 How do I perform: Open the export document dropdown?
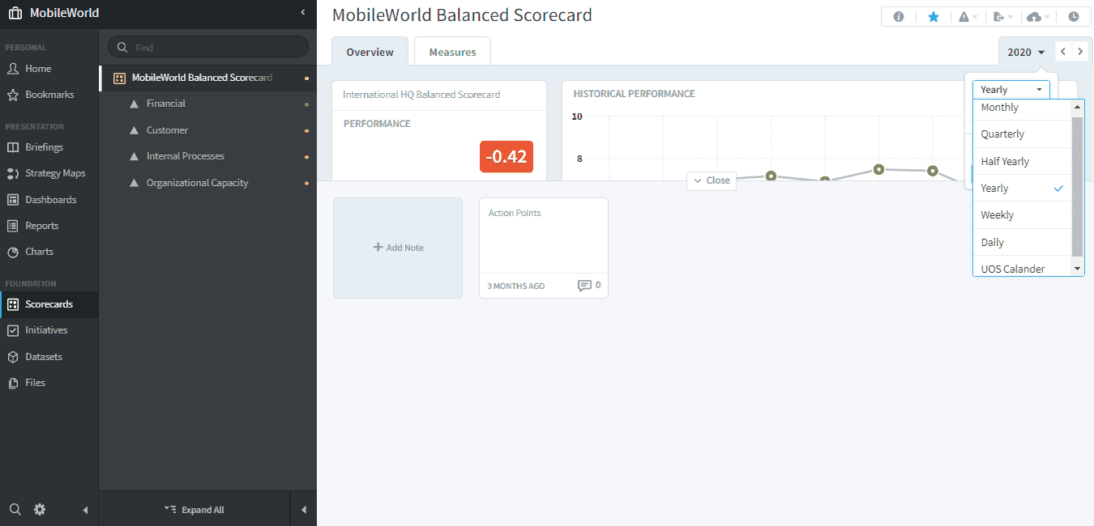pyautogui.click(x=1002, y=17)
